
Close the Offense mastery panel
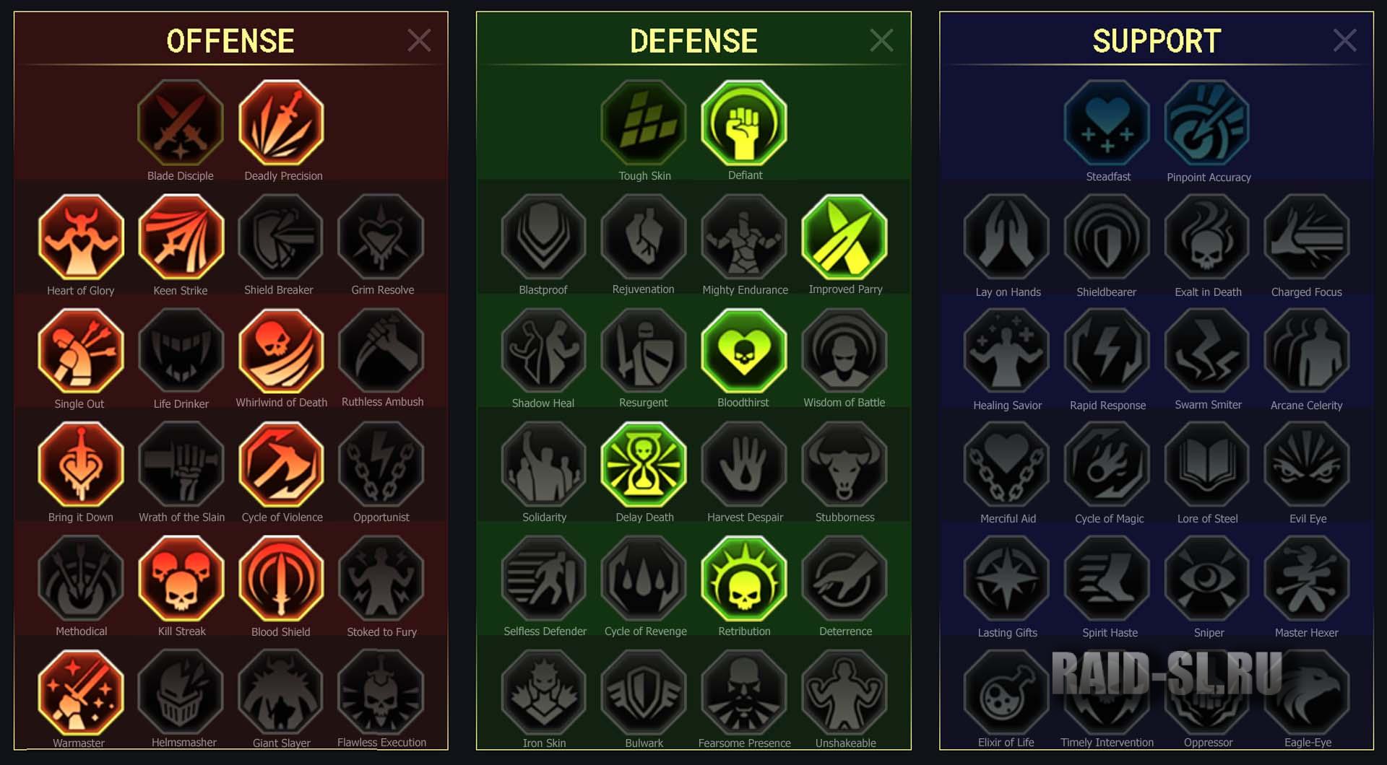point(419,40)
